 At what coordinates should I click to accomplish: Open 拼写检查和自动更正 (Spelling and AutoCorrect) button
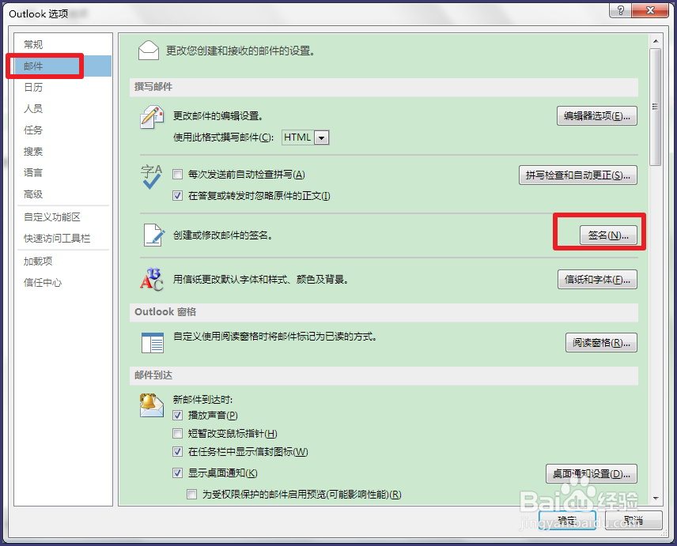coord(577,175)
